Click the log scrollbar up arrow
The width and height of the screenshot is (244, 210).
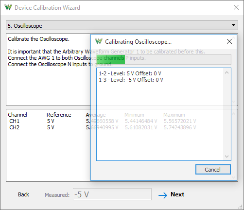[x=227, y=72]
